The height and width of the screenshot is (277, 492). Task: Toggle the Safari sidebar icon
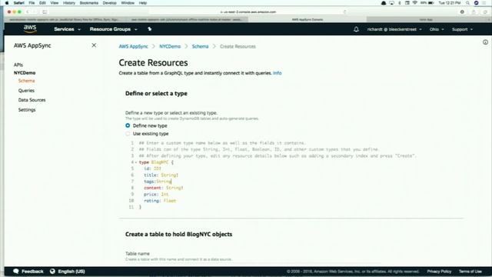pos(45,12)
